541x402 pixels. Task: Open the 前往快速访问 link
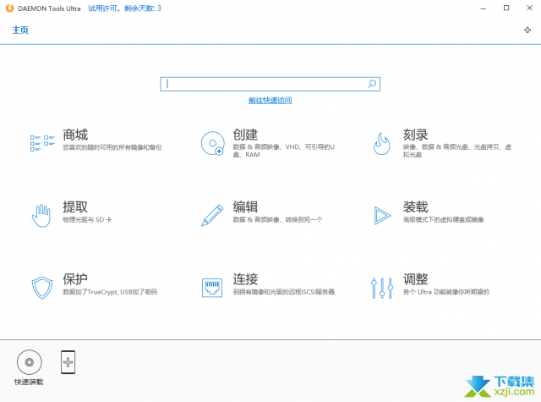coord(270,100)
